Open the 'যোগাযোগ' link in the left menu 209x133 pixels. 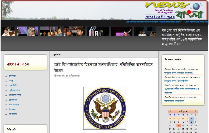tap(13, 114)
